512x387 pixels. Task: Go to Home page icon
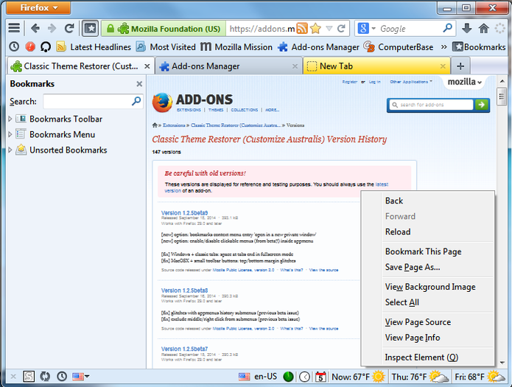click(x=483, y=29)
